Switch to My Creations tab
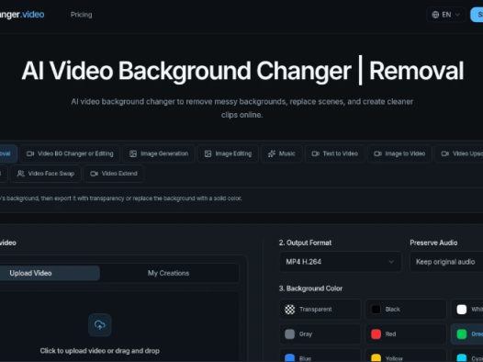The width and height of the screenshot is (483, 362). click(168, 273)
